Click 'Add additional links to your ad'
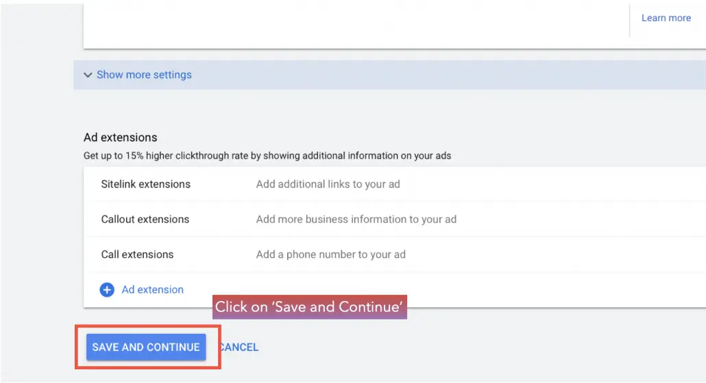The height and width of the screenshot is (383, 706). [328, 184]
